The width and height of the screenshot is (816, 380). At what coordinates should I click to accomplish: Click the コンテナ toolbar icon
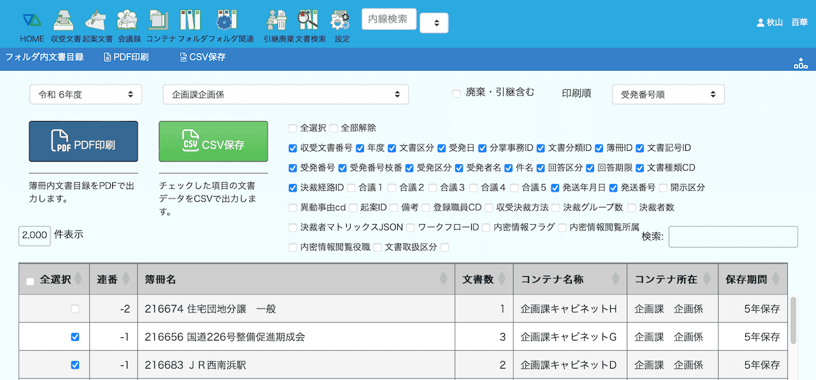coord(158,21)
